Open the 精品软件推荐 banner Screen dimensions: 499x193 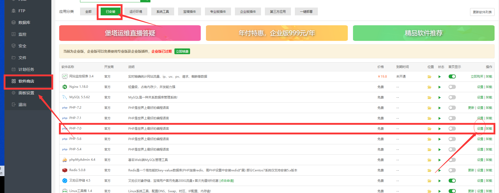pyautogui.click(x=424, y=33)
